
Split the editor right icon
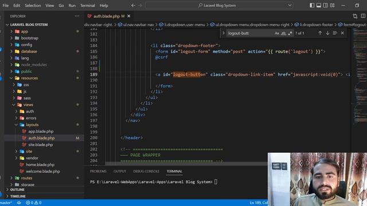pyautogui.click(x=363, y=16)
